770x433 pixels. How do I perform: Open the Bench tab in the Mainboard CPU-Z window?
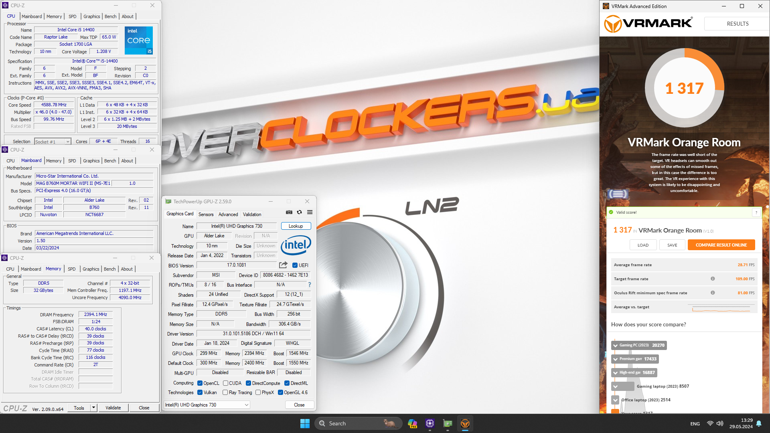[110, 161]
